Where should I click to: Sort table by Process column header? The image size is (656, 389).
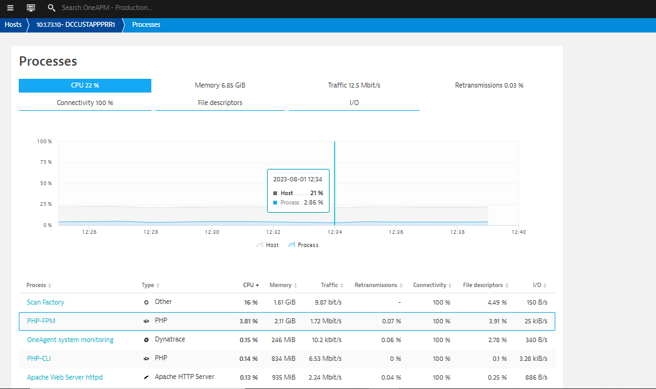click(38, 285)
